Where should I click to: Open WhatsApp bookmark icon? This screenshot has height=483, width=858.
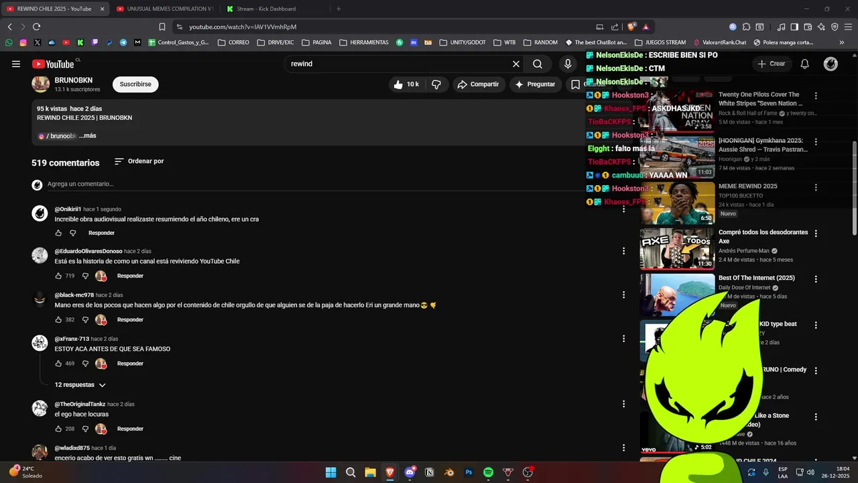9,42
